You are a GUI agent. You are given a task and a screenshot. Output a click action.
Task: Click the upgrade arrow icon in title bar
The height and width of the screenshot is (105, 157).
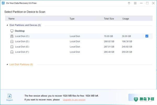129,3
